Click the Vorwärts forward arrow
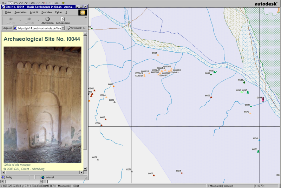Screen dimensions: 281x188 (x=29, y=19)
